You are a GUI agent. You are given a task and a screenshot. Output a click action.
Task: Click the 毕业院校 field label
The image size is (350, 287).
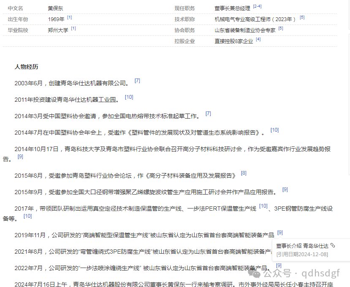point(18,30)
